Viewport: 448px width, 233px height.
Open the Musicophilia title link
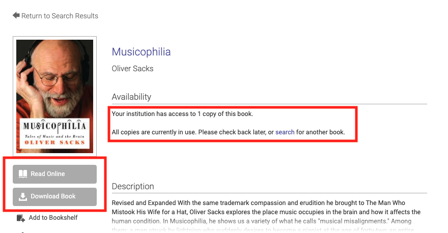(x=141, y=52)
